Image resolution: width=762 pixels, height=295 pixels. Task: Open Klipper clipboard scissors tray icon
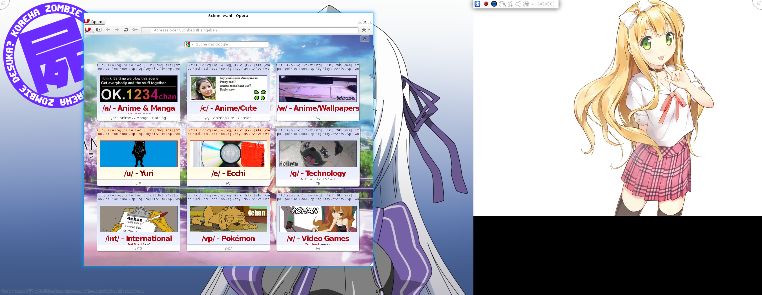(510, 4)
